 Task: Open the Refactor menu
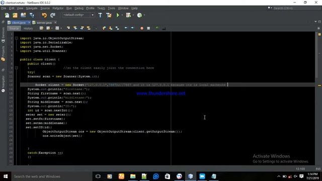(58, 8)
